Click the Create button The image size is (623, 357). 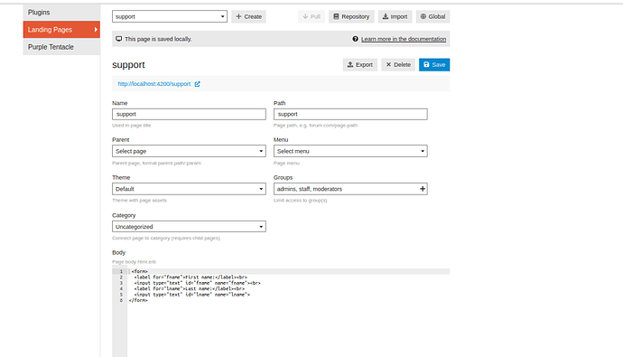248,16
